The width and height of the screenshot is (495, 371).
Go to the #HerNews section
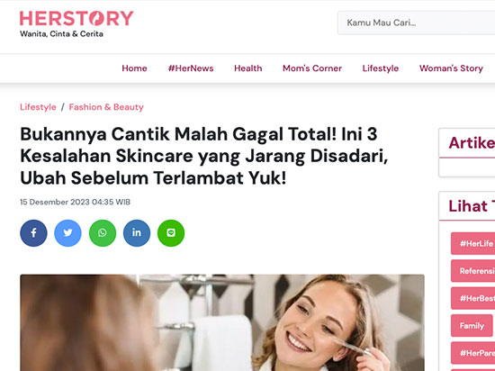click(x=191, y=68)
